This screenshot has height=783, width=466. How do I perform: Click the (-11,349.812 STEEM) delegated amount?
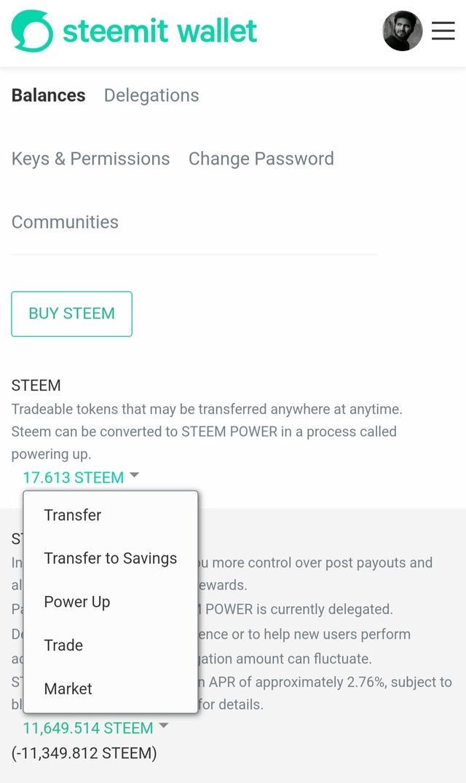(84, 753)
